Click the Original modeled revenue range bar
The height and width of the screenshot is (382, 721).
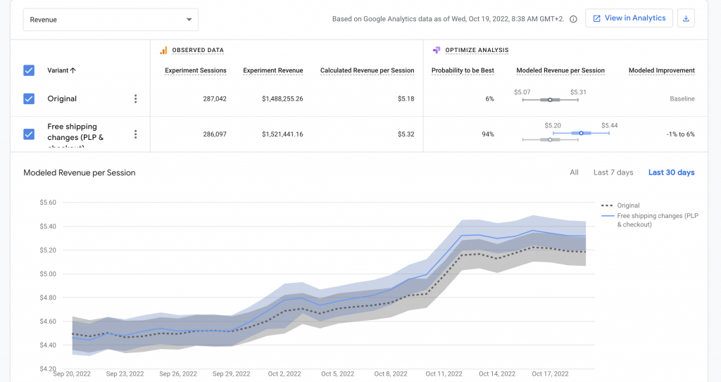click(550, 100)
